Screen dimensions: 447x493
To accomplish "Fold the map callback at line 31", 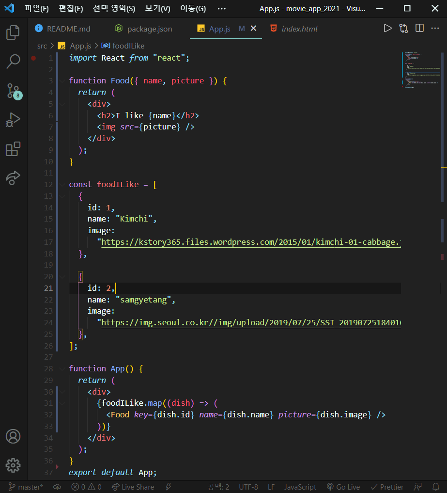I will [62, 403].
